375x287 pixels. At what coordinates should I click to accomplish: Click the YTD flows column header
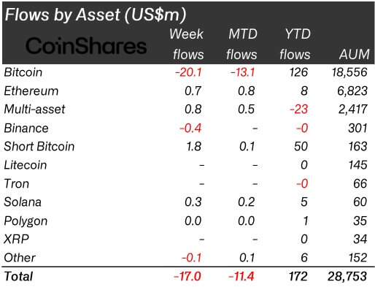pos(295,44)
